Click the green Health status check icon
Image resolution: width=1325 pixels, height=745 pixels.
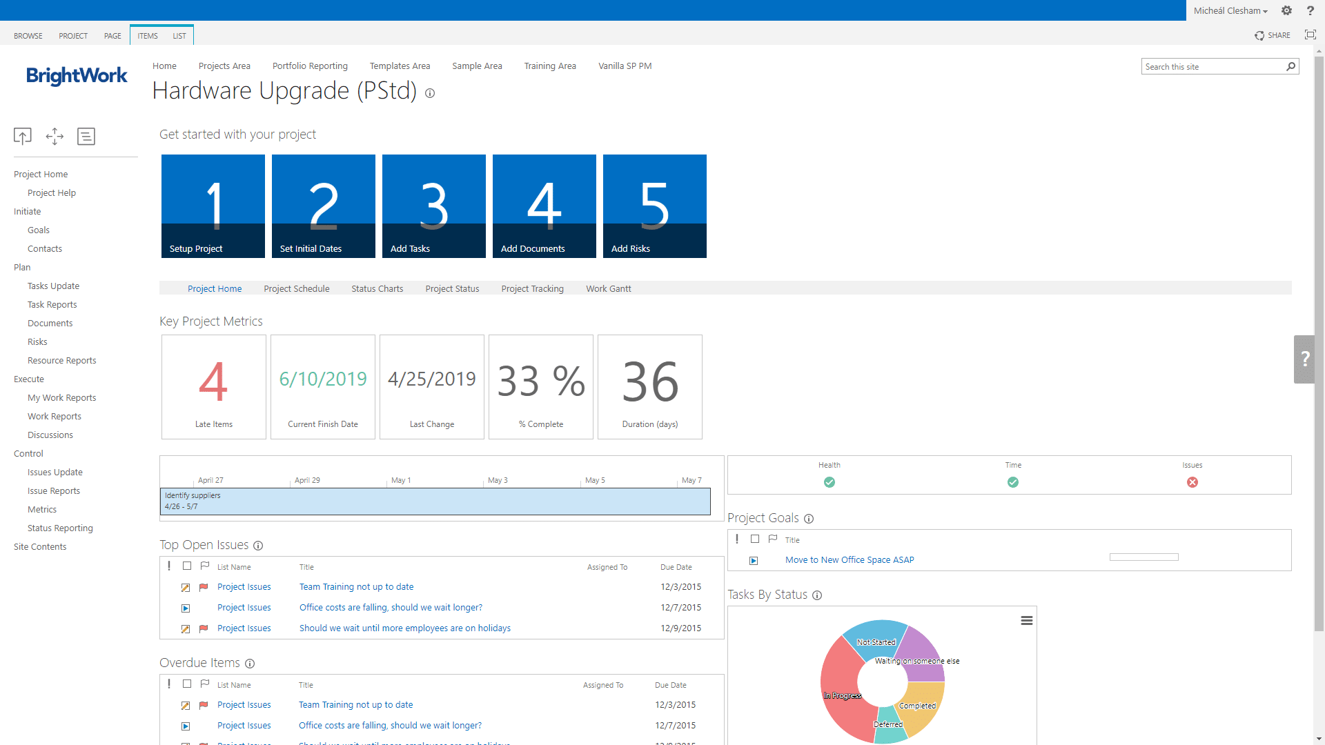click(x=830, y=482)
